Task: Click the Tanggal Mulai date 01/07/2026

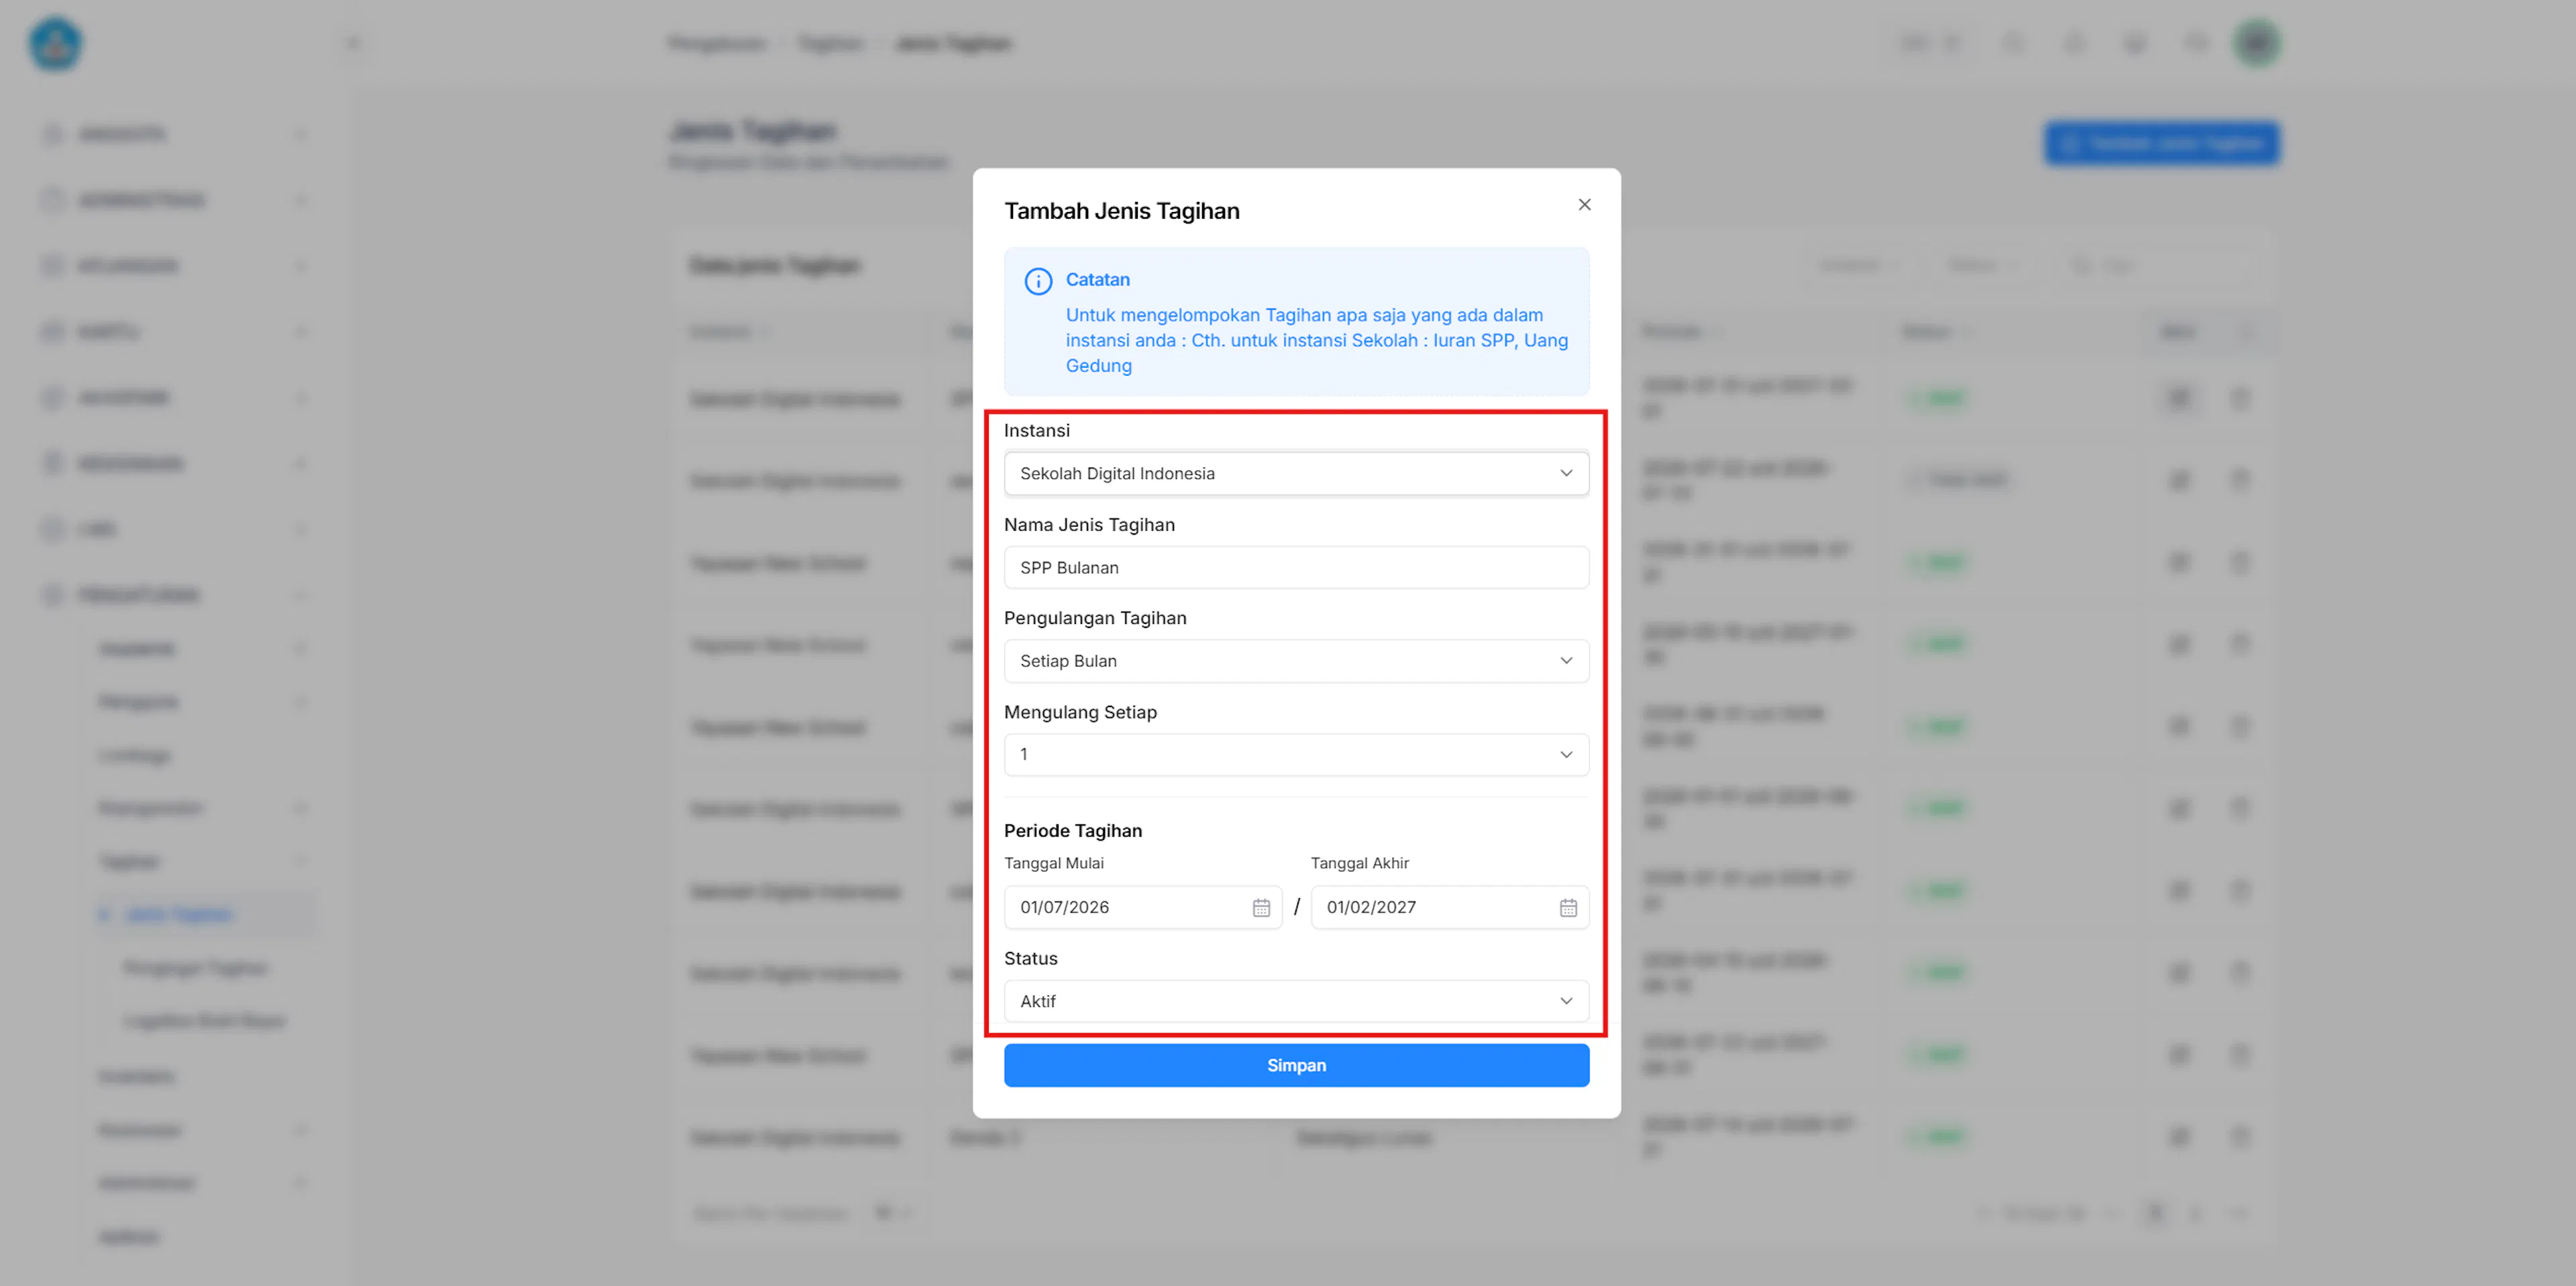Action: point(1064,907)
